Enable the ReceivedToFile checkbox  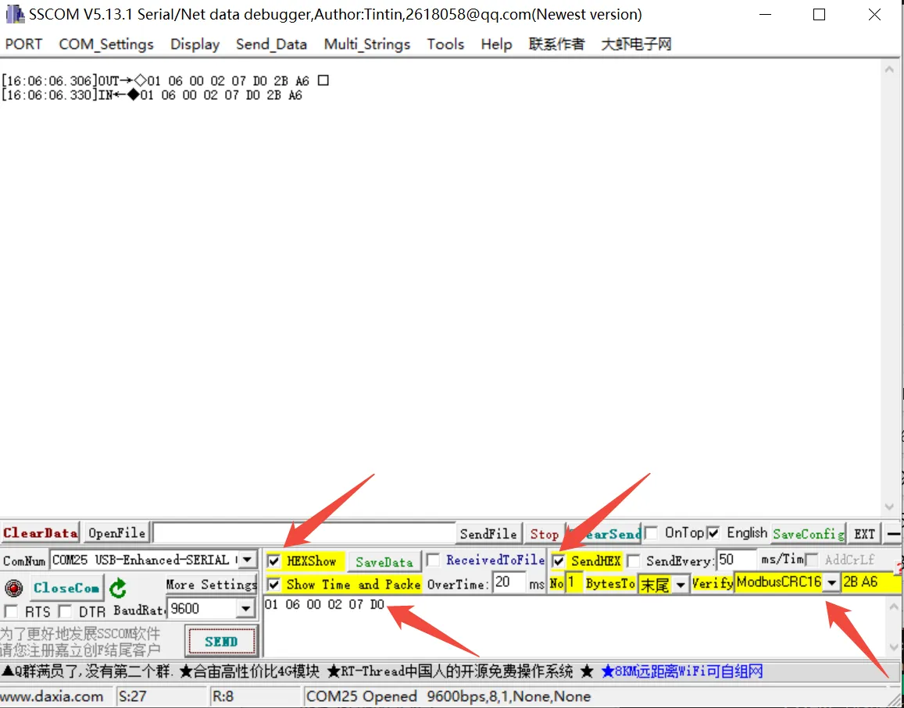434,560
